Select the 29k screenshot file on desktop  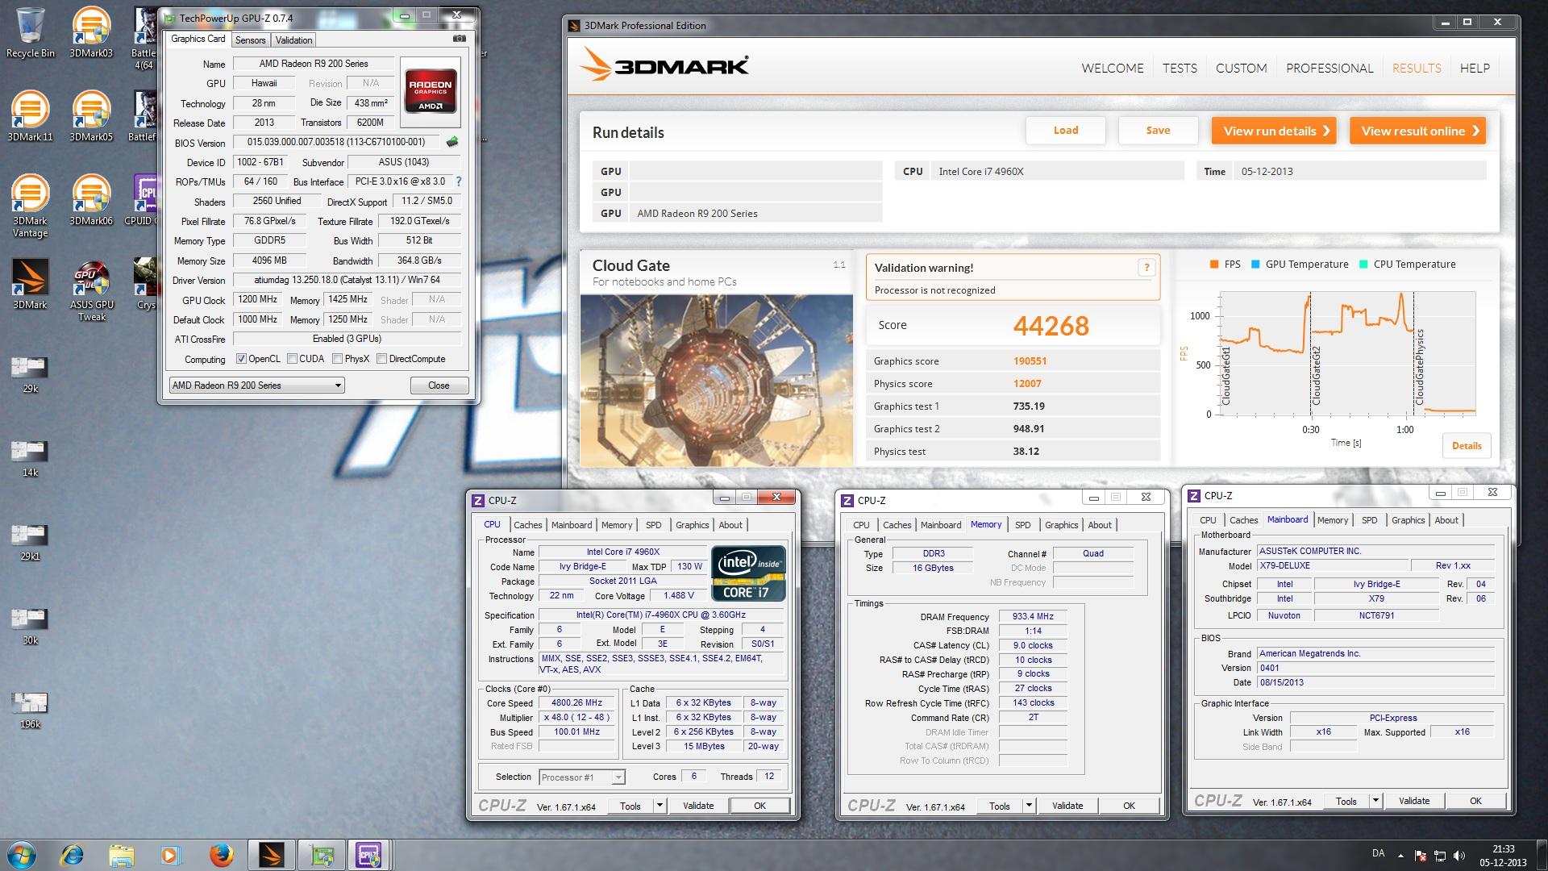[x=31, y=375]
